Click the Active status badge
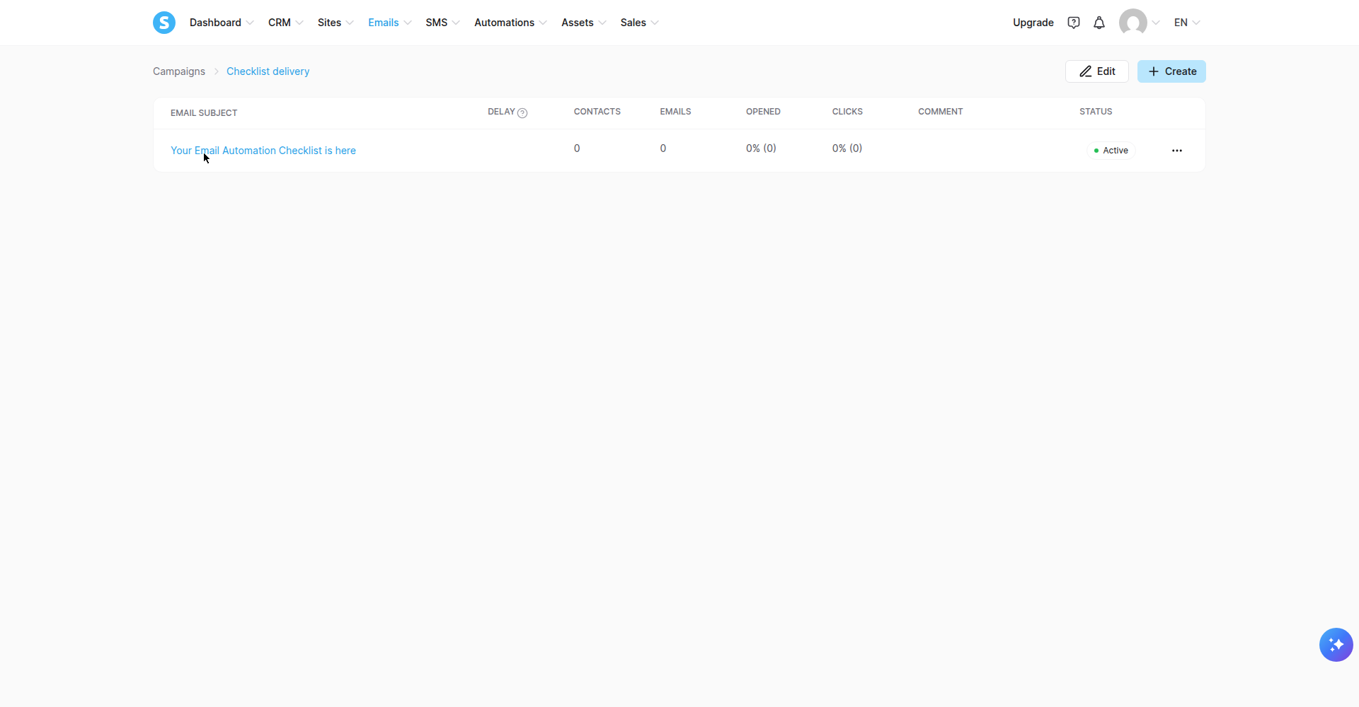This screenshot has height=707, width=1359. pyautogui.click(x=1111, y=151)
